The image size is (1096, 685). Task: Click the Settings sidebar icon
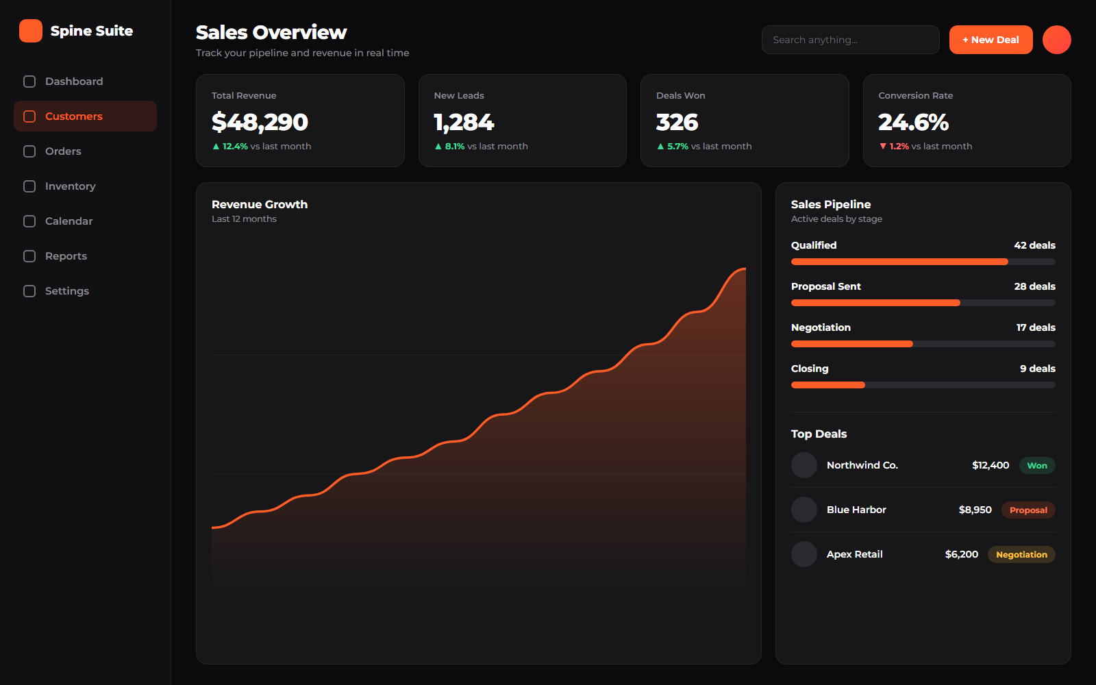coord(29,291)
